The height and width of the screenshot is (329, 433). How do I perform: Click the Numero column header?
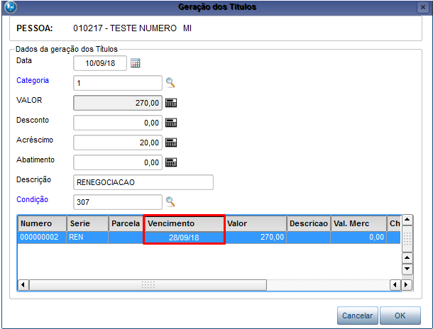click(x=43, y=223)
